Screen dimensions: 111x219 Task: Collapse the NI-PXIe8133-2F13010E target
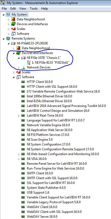pyautogui.click(x=9, y=44)
